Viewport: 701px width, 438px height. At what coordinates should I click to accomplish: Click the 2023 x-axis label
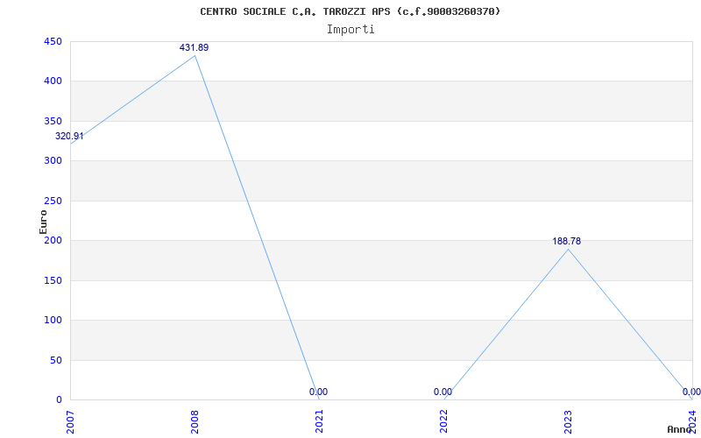(568, 421)
